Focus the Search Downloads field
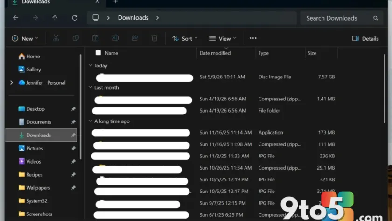The height and width of the screenshot is (221, 392). [342, 18]
